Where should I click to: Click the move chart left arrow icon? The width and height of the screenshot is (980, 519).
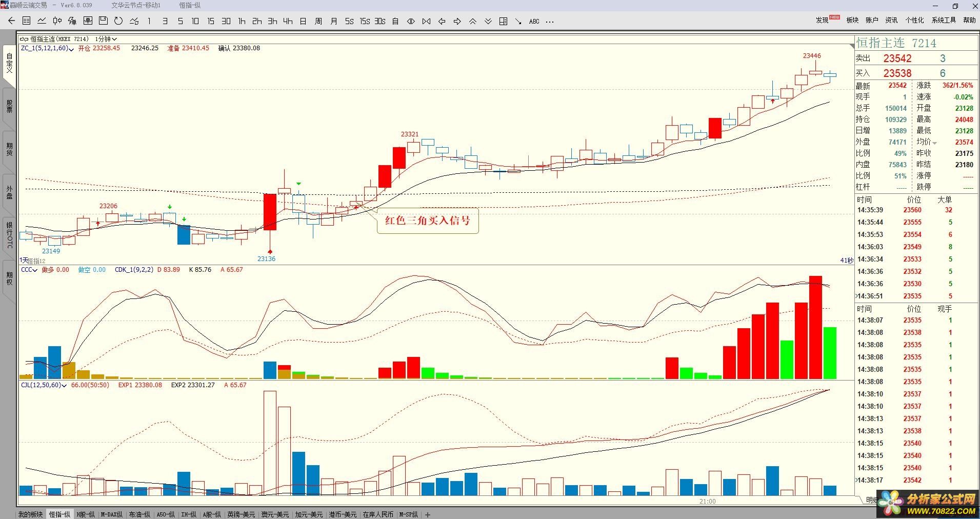coord(442,21)
